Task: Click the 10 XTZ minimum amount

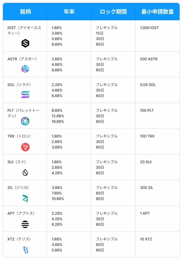Action: pos(146,239)
